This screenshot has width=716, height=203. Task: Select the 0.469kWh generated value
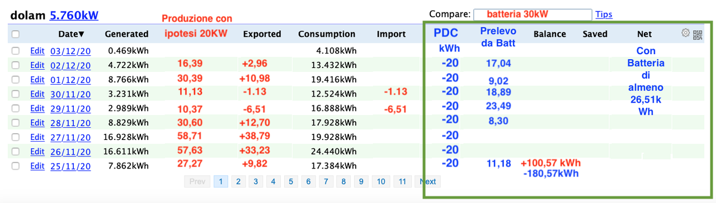(x=128, y=51)
